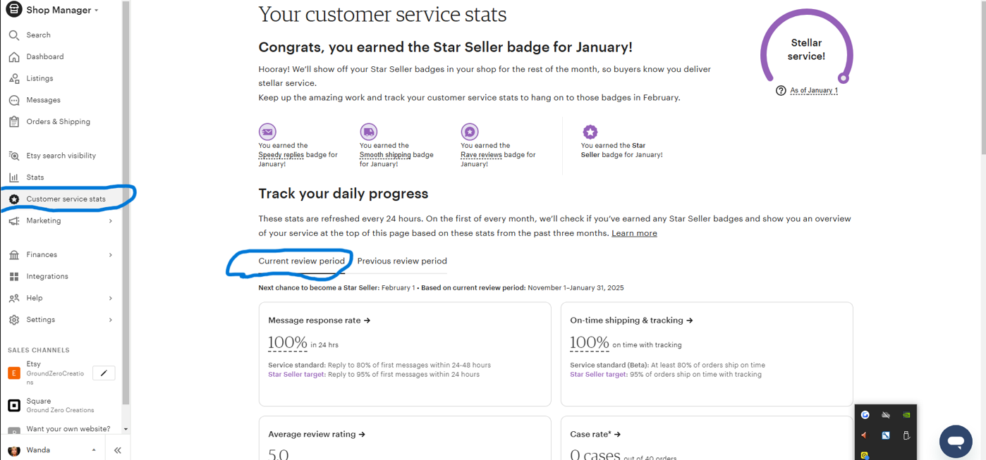Edit the Etsy channel with the pencil icon
The height and width of the screenshot is (460, 986).
104,373
